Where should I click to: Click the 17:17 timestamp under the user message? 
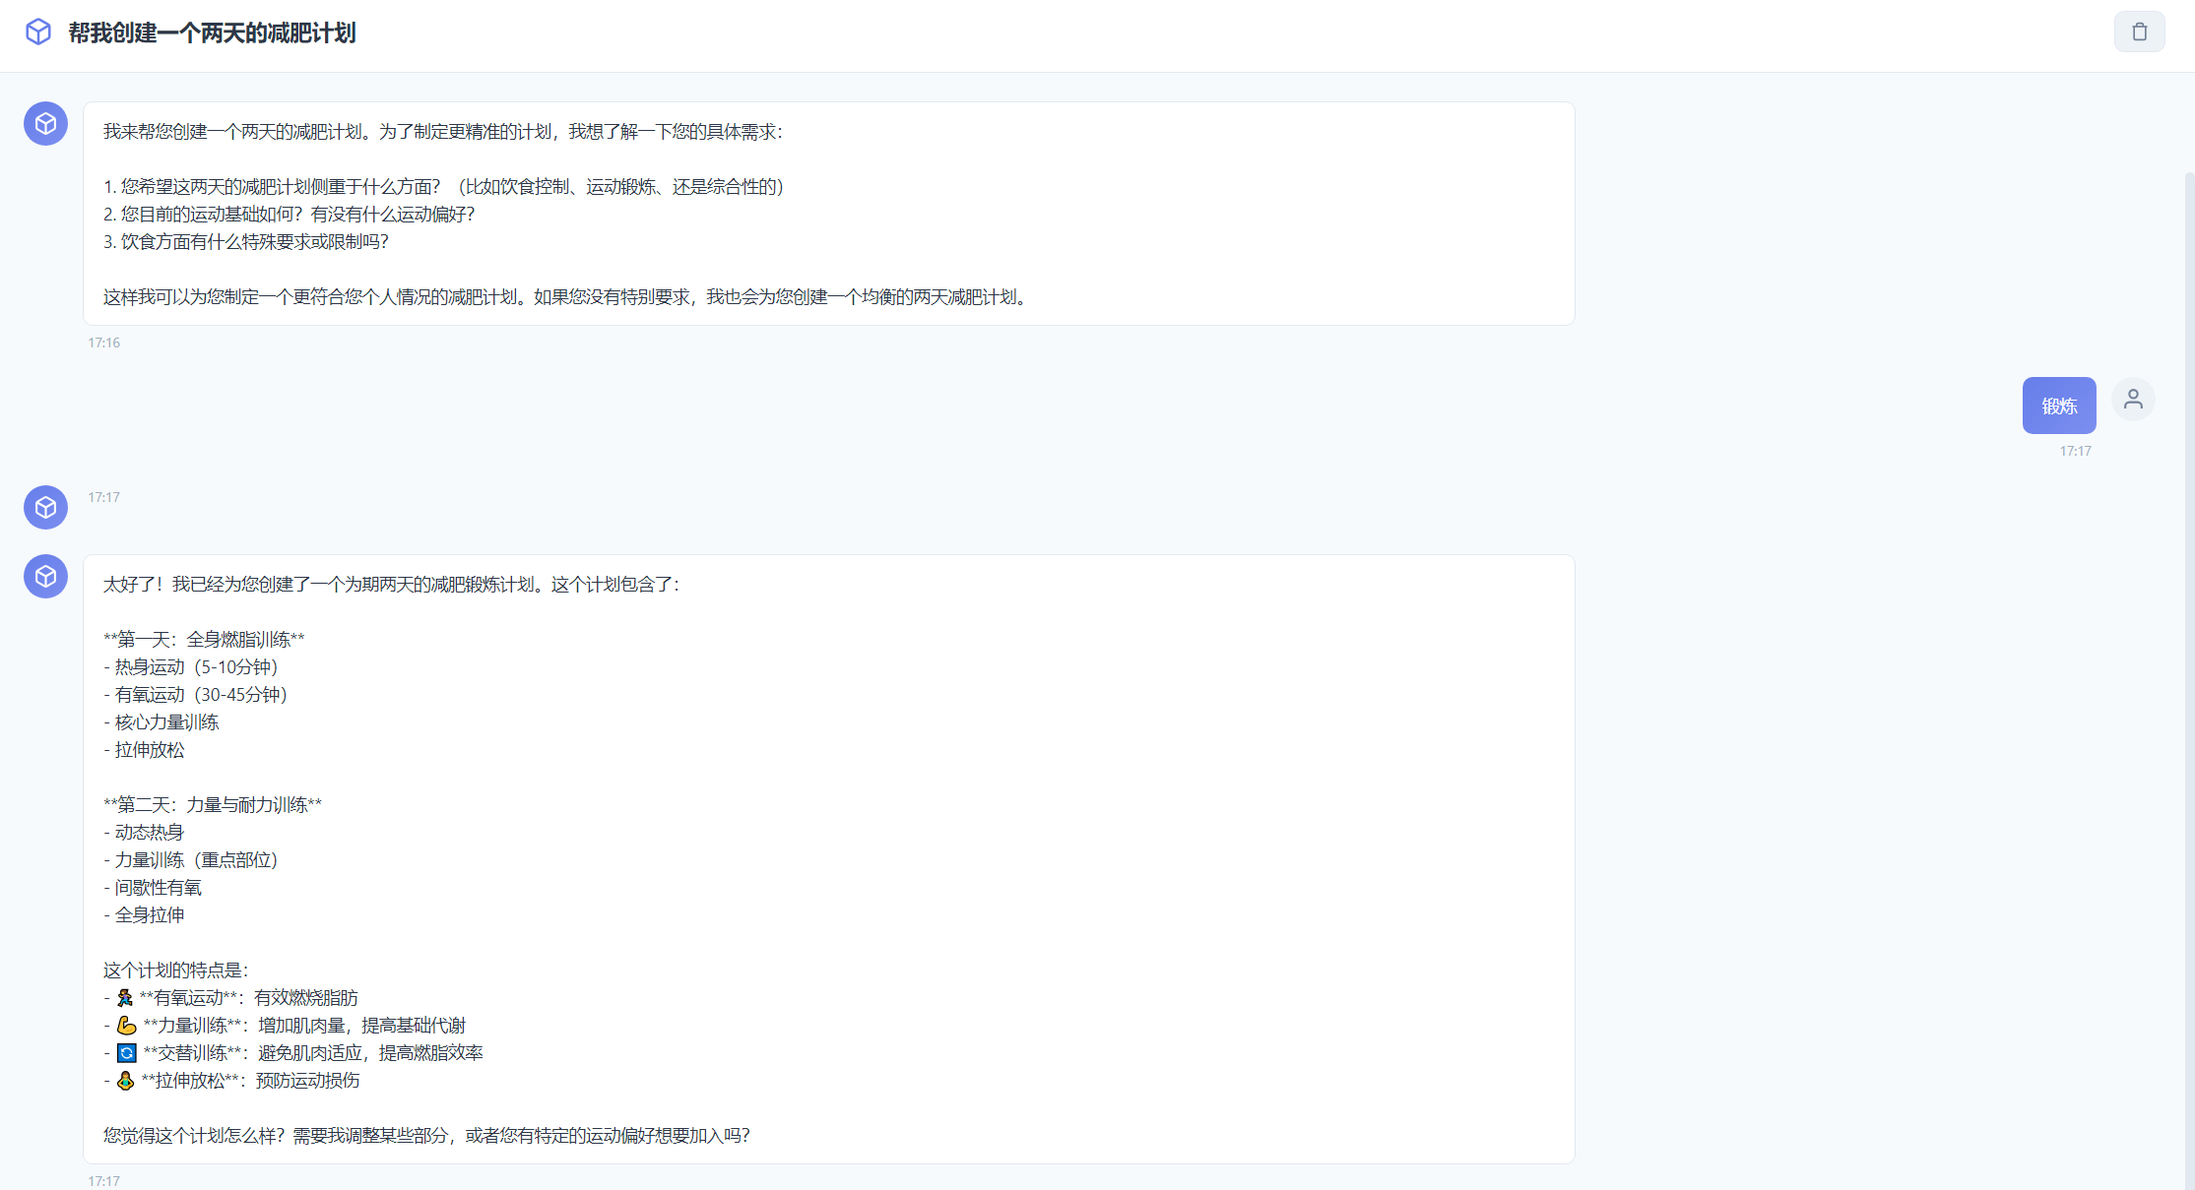(x=2075, y=451)
